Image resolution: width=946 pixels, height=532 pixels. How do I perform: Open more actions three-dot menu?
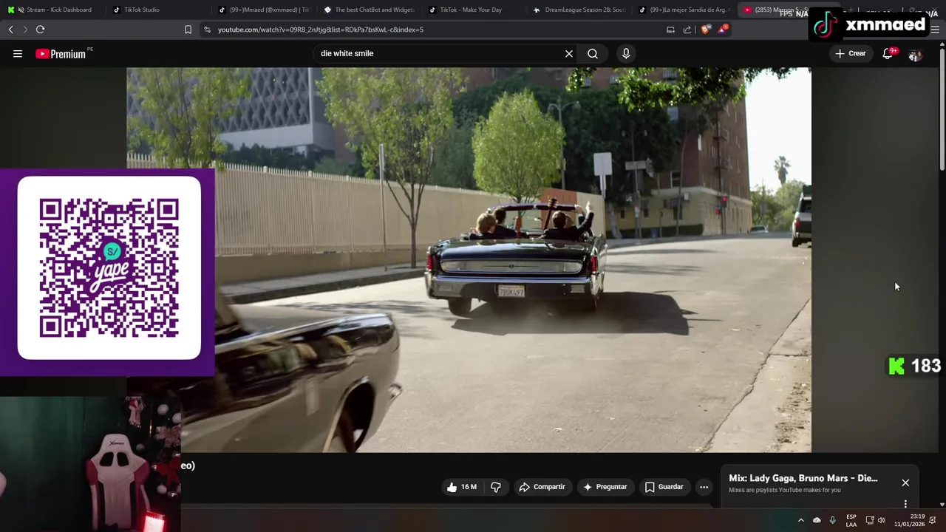point(704,487)
